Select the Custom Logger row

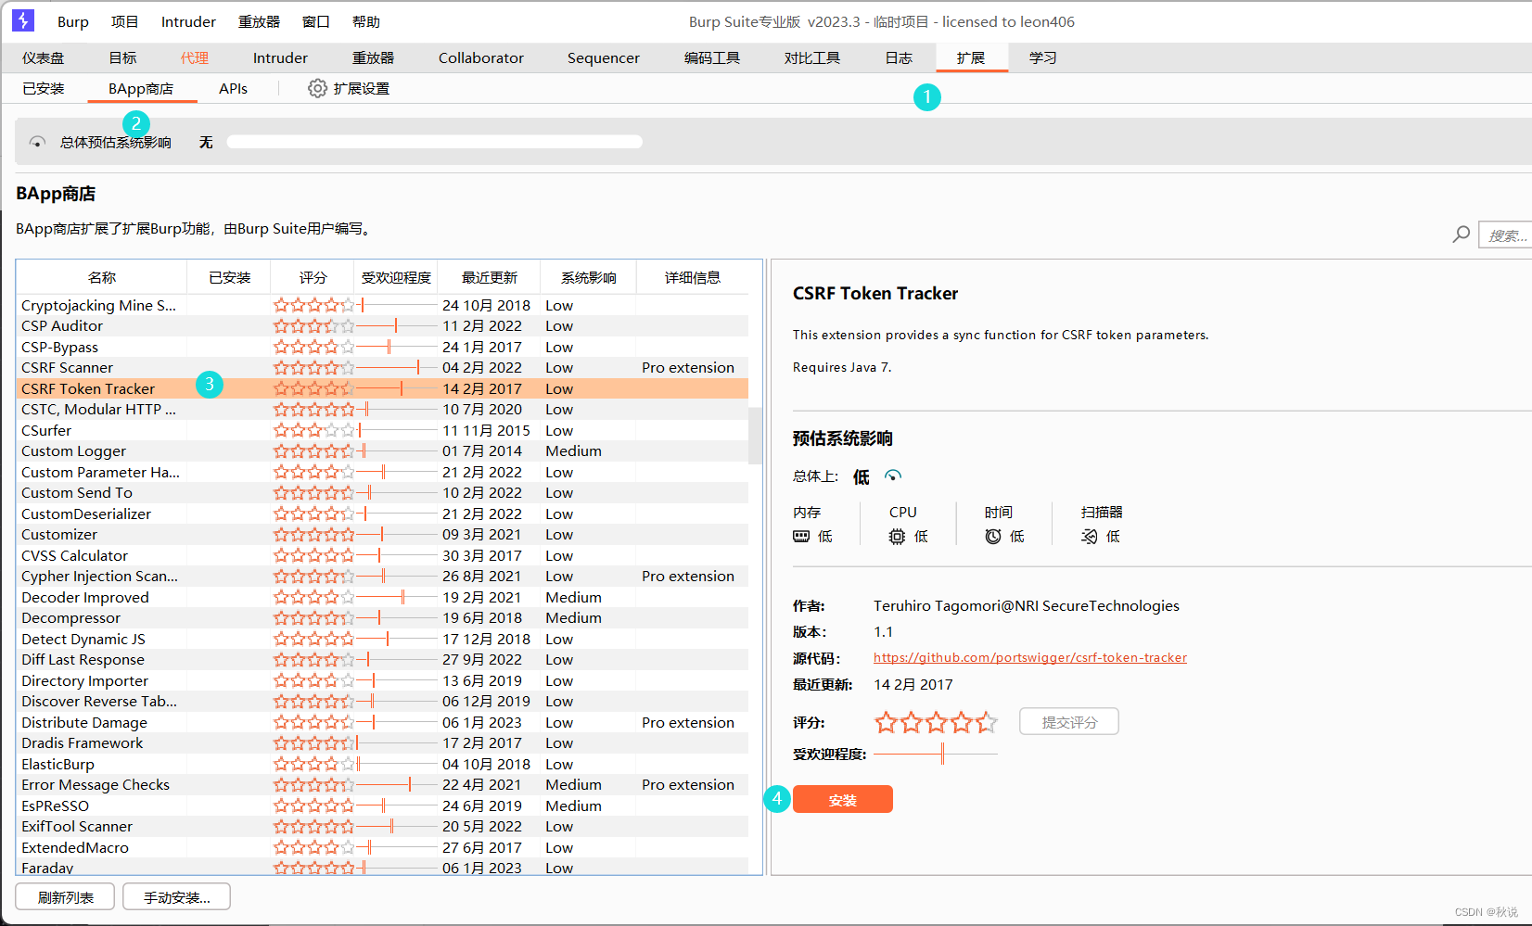pyautogui.click(x=382, y=451)
